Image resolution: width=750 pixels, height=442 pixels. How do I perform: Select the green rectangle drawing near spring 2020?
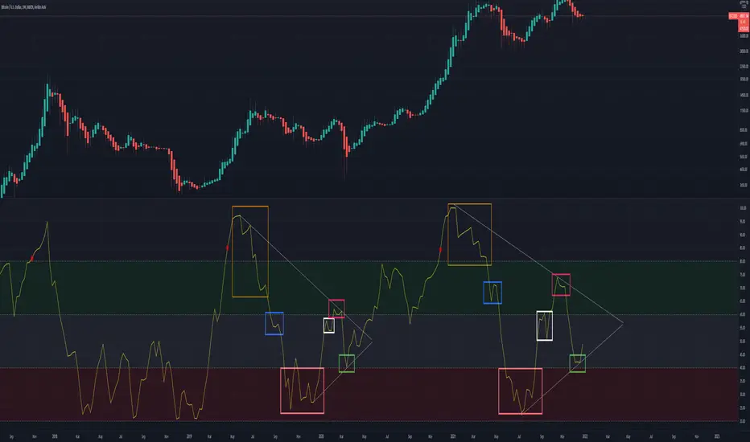[347, 363]
